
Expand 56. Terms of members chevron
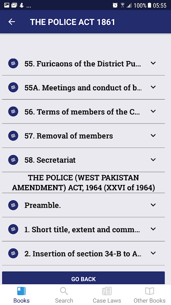153,111
